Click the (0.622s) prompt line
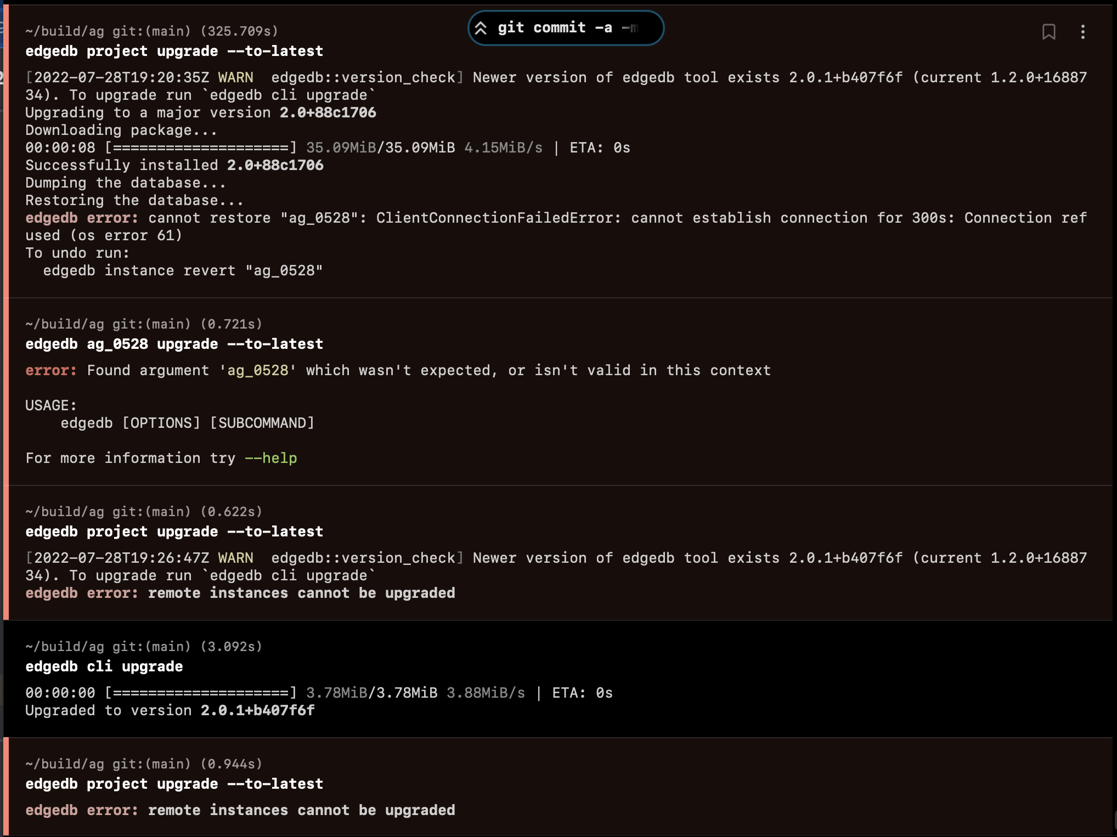The height and width of the screenshot is (837, 1117). click(144, 512)
